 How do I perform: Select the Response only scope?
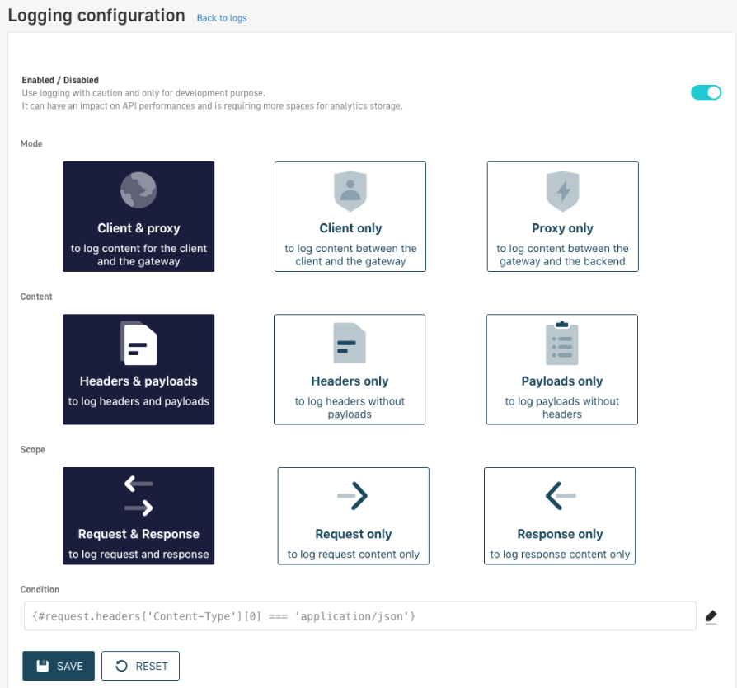click(559, 516)
